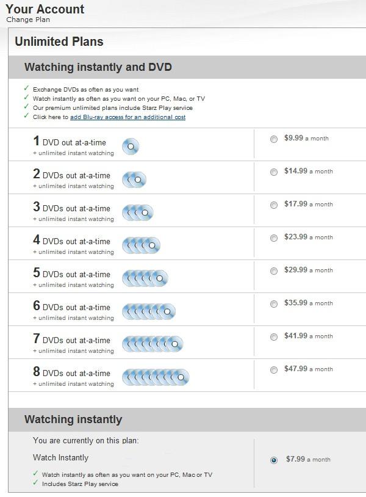
Task: Click the four-disc icon for 4 DVDs plan
Action: click(x=141, y=245)
